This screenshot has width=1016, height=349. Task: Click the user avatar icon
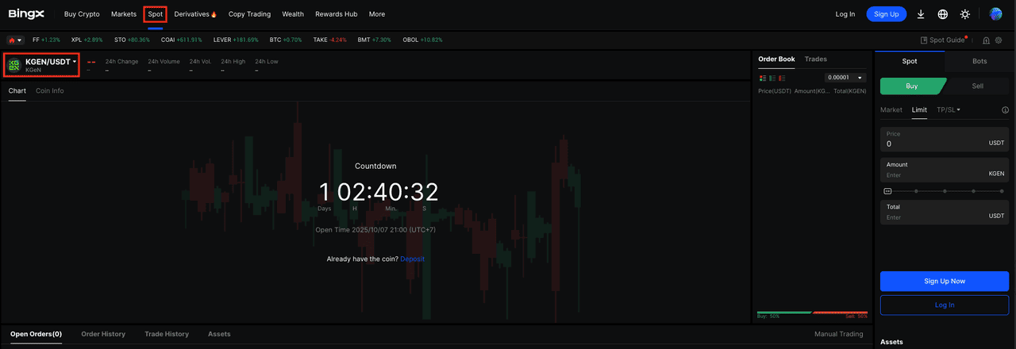click(x=995, y=14)
